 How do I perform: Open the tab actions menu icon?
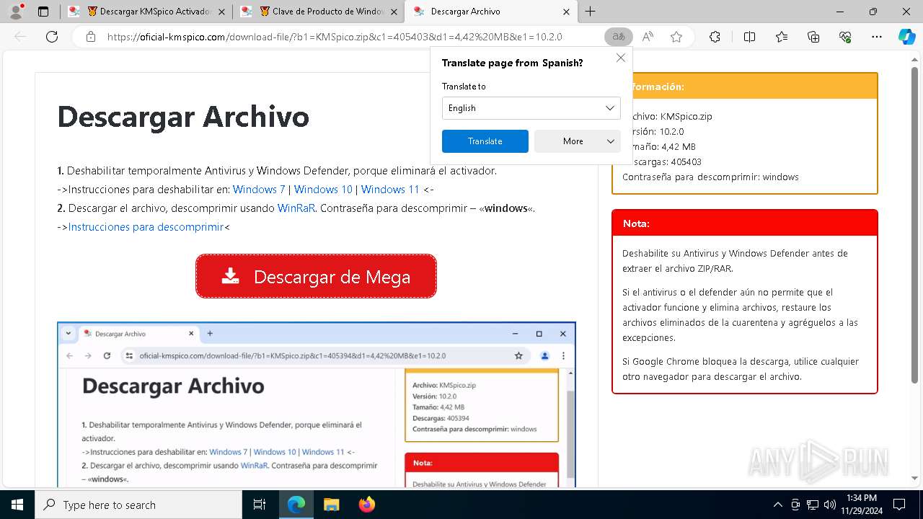tap(43, 12)
